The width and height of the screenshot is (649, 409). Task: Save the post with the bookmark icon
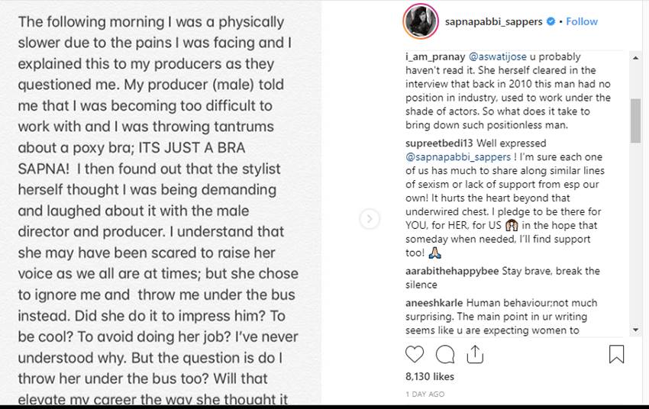coord(616,354)
